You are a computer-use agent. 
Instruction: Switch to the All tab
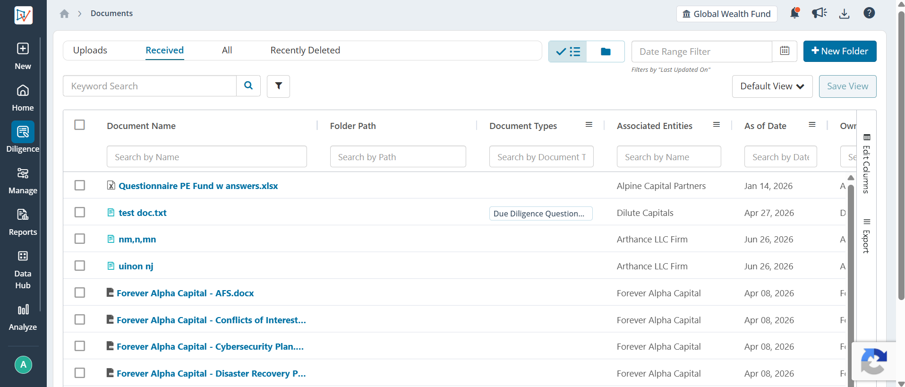227,50
